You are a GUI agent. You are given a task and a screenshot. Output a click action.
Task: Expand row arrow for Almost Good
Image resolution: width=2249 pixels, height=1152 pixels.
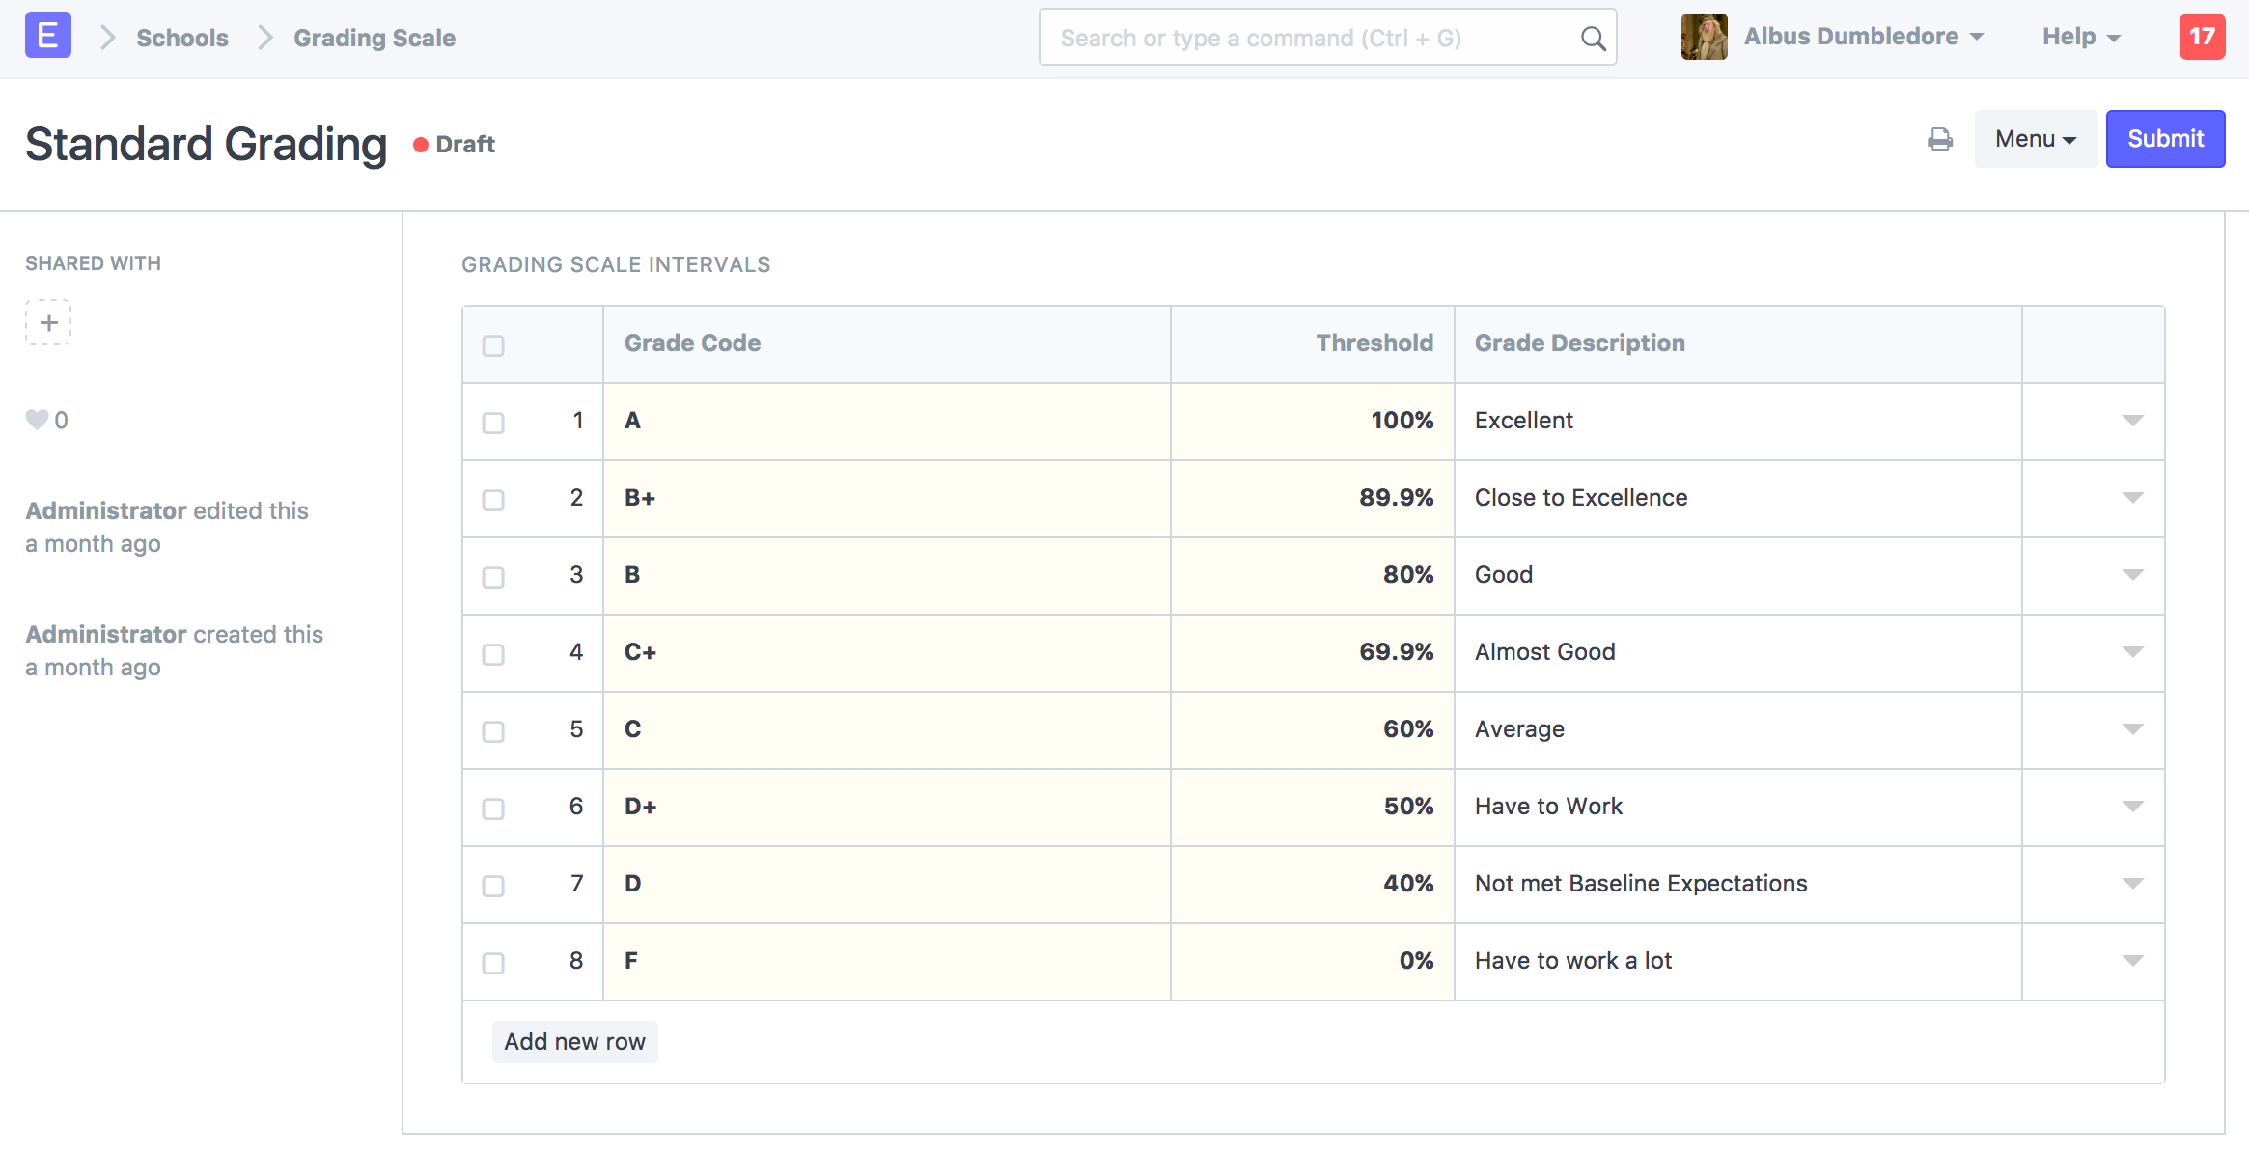click(2133, 652)
